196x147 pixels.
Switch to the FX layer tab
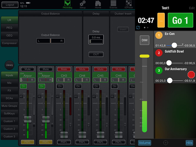click(9, 91)
